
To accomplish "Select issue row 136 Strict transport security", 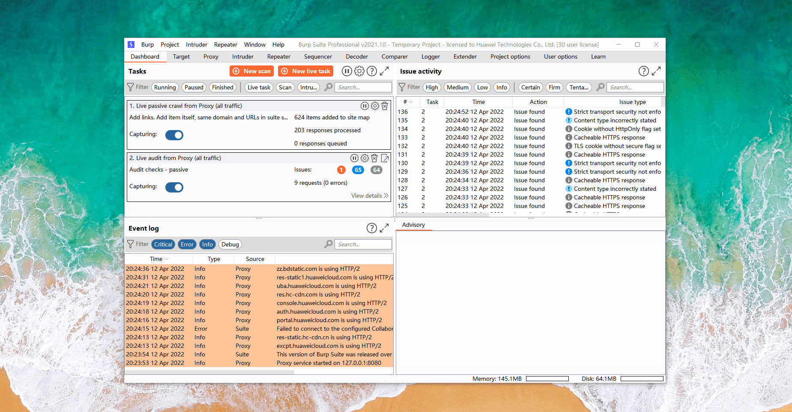I will point(529,112).
